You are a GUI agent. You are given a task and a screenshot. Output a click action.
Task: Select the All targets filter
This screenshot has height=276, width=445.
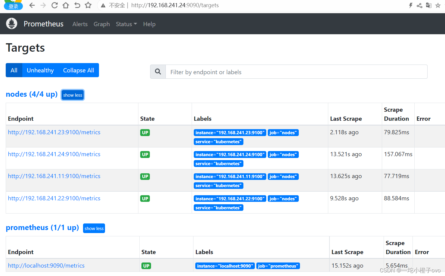click(x=14, y=70)
